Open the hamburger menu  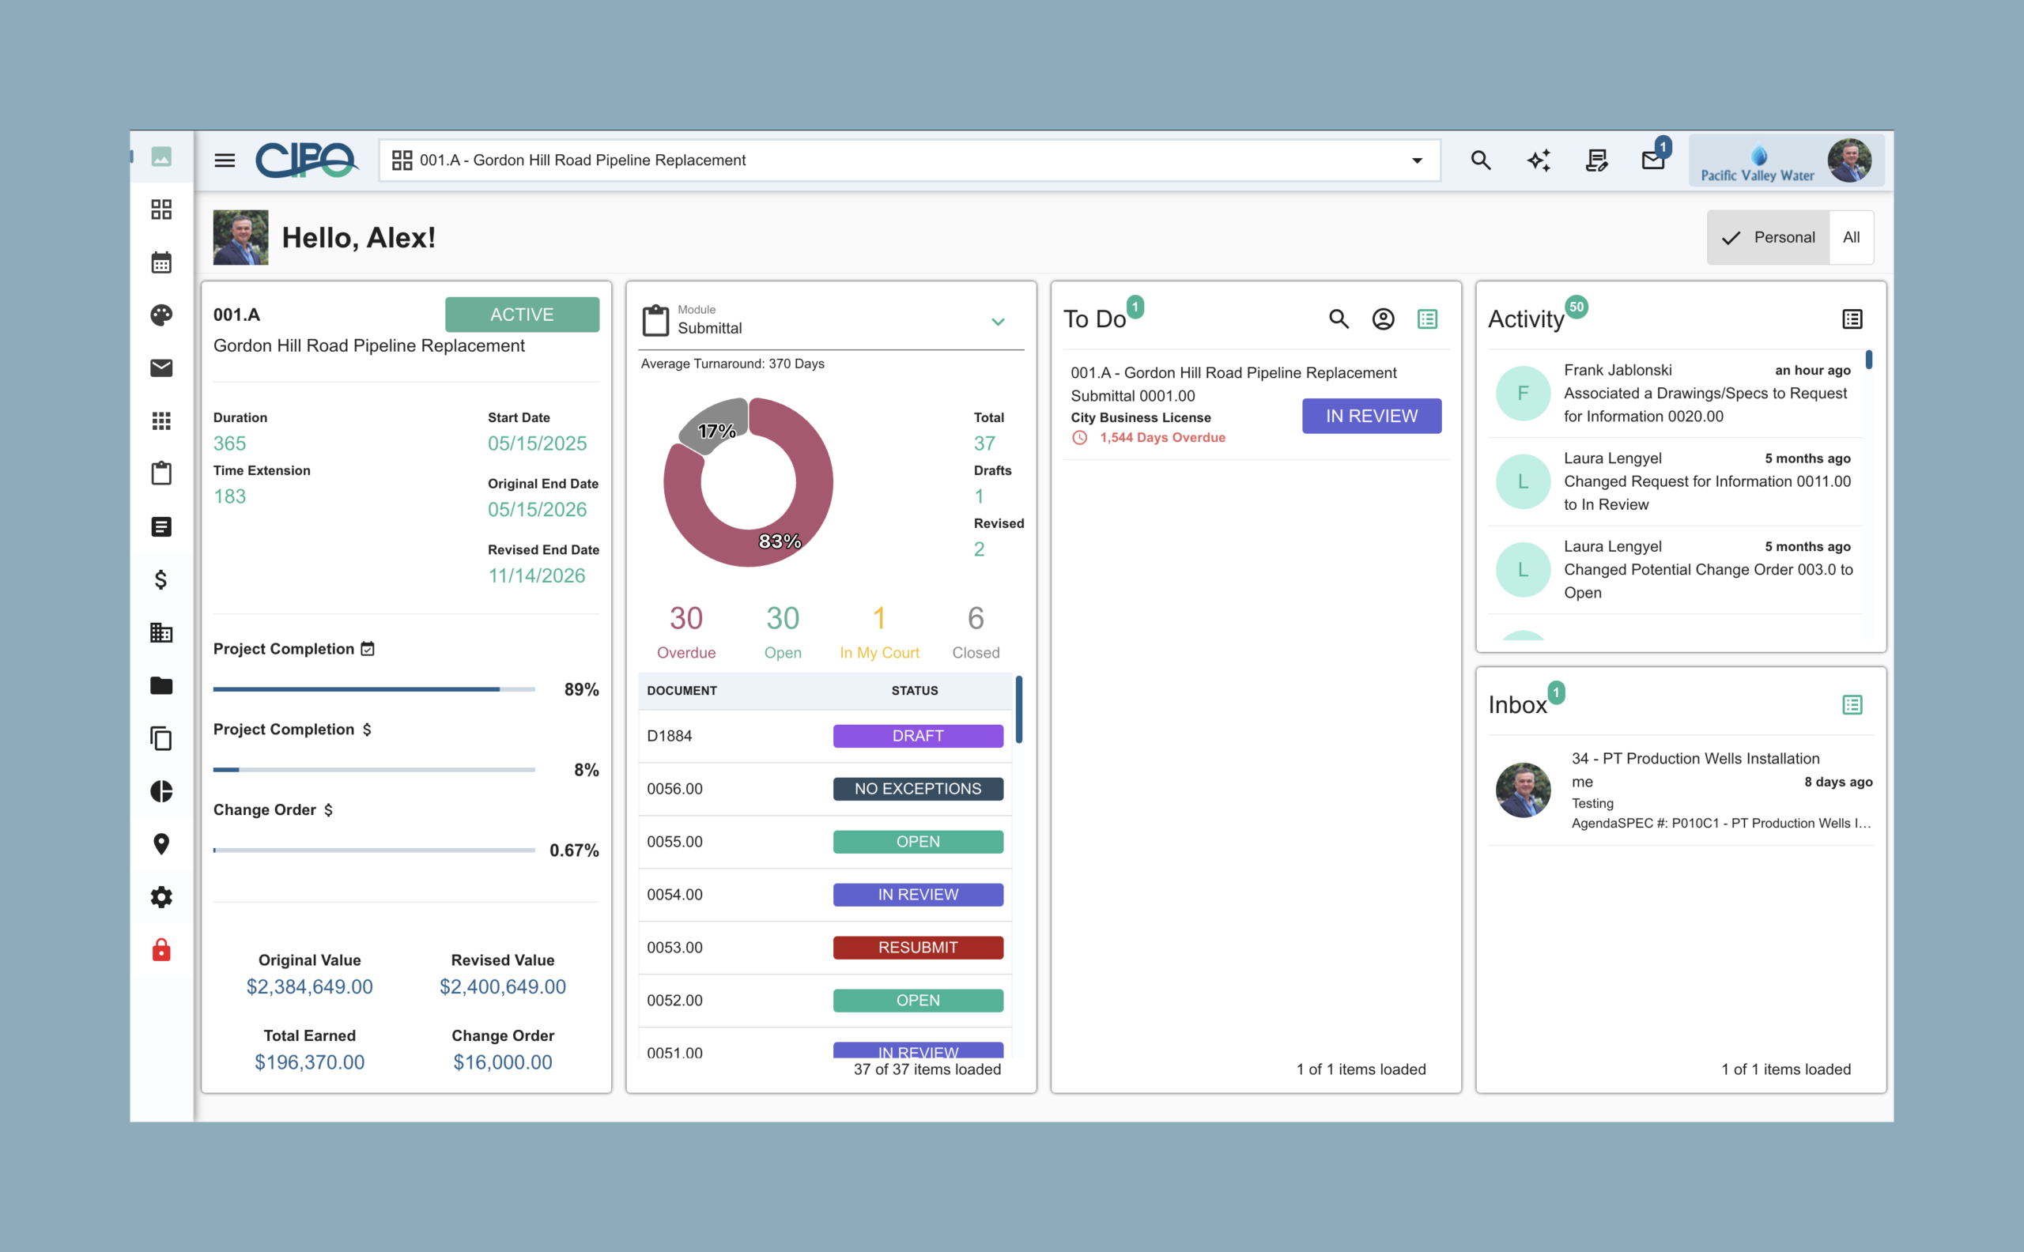pos(225,160)
